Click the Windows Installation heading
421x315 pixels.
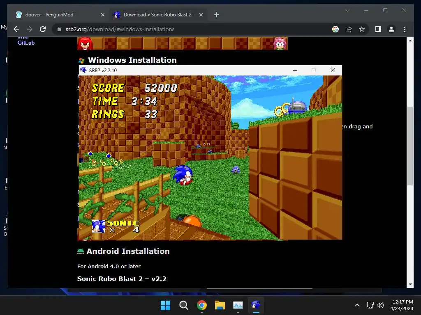[x=132, y=60]
